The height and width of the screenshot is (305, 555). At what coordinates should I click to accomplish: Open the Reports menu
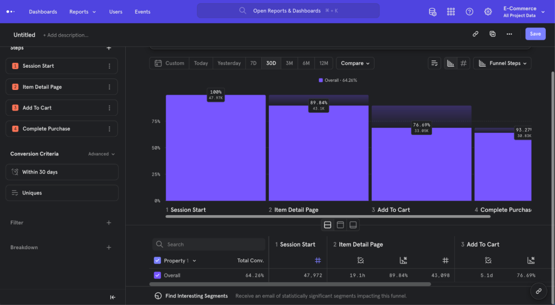[82, 12]
